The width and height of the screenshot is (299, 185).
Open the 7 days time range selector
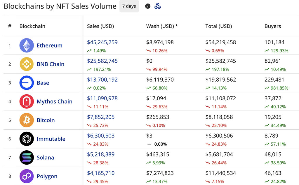click(129, 6)
